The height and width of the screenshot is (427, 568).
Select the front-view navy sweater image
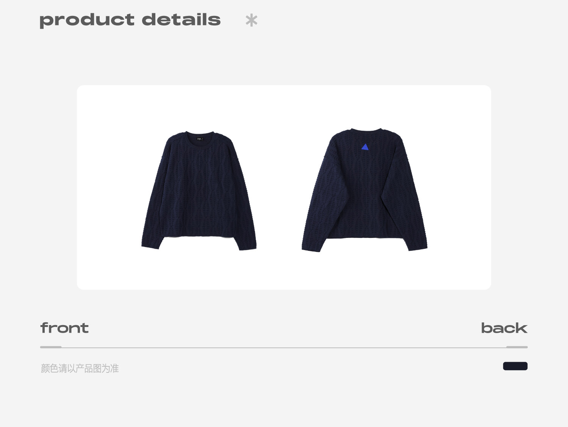click(x=199, y=191)
